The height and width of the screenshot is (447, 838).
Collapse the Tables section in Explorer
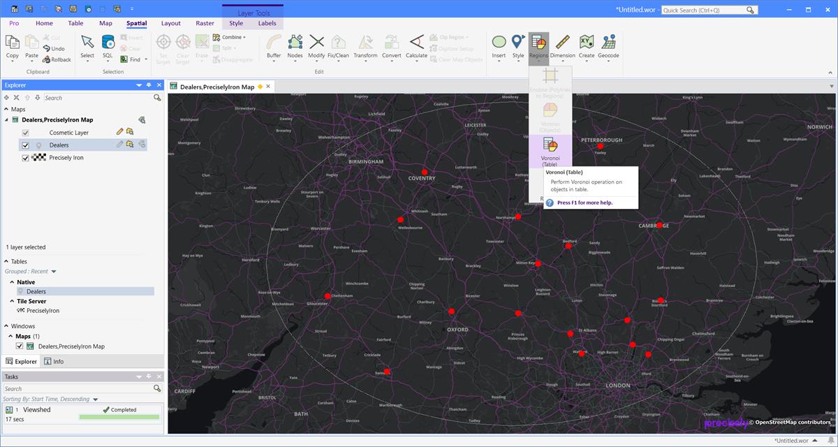[x=6, y=261]
